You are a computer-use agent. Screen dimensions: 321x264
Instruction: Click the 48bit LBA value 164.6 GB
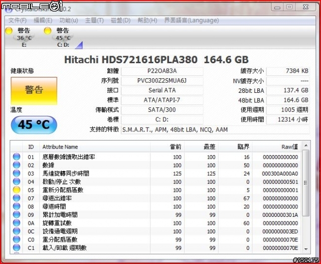click(x=288, y=100)
